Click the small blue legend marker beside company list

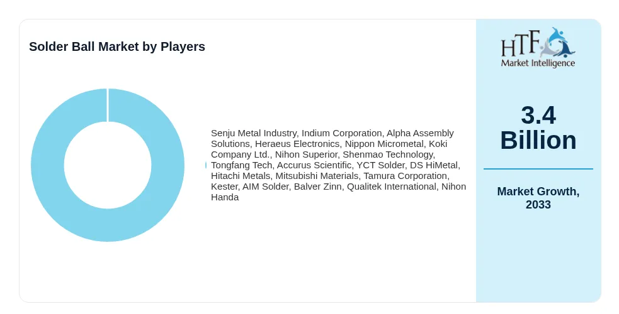[206, 165]
